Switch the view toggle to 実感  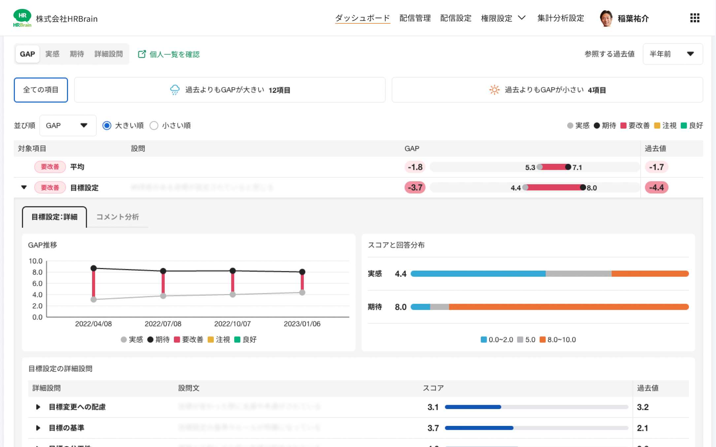pyautogui.click(x=52, y=54)
